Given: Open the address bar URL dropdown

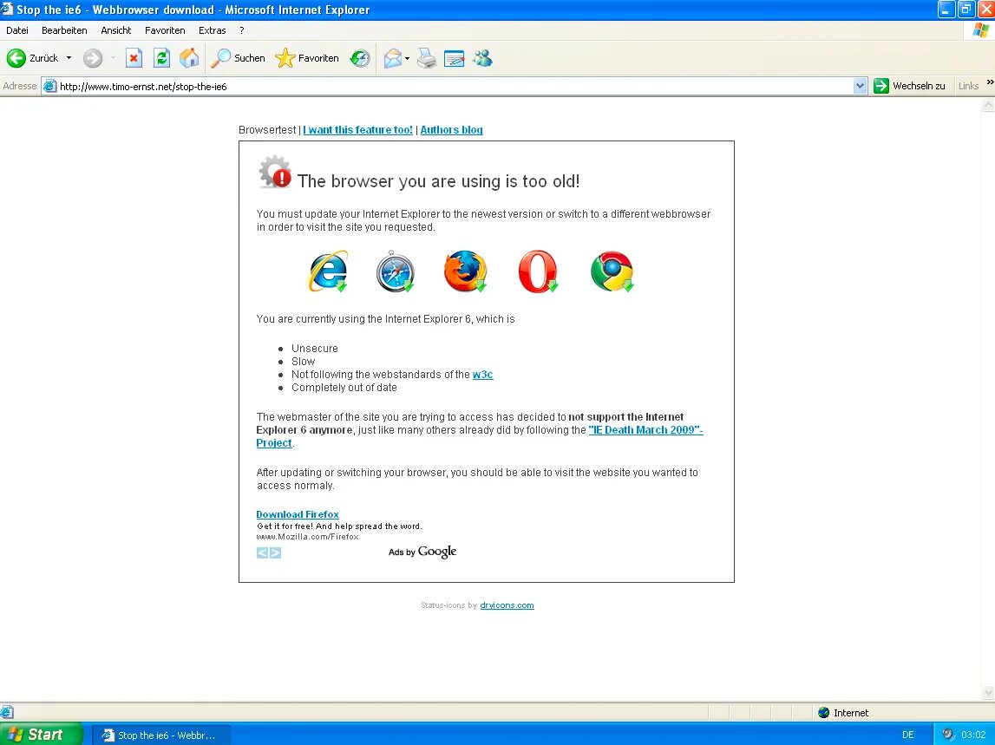Looking at the screenshot, I should (860, 87).
